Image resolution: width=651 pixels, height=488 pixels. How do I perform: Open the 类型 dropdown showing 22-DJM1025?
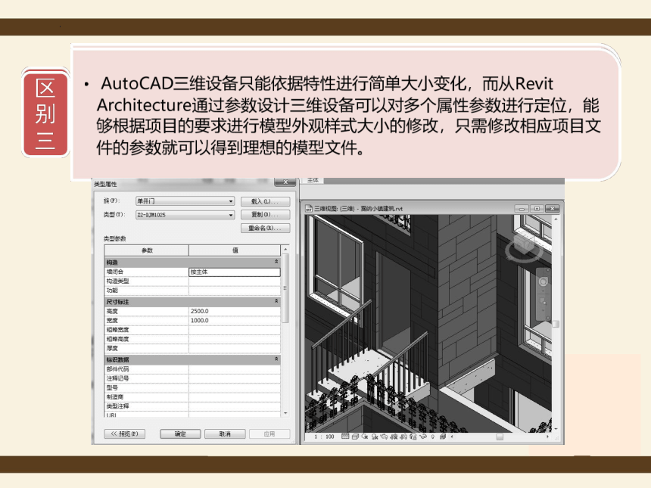pos(185,215)
